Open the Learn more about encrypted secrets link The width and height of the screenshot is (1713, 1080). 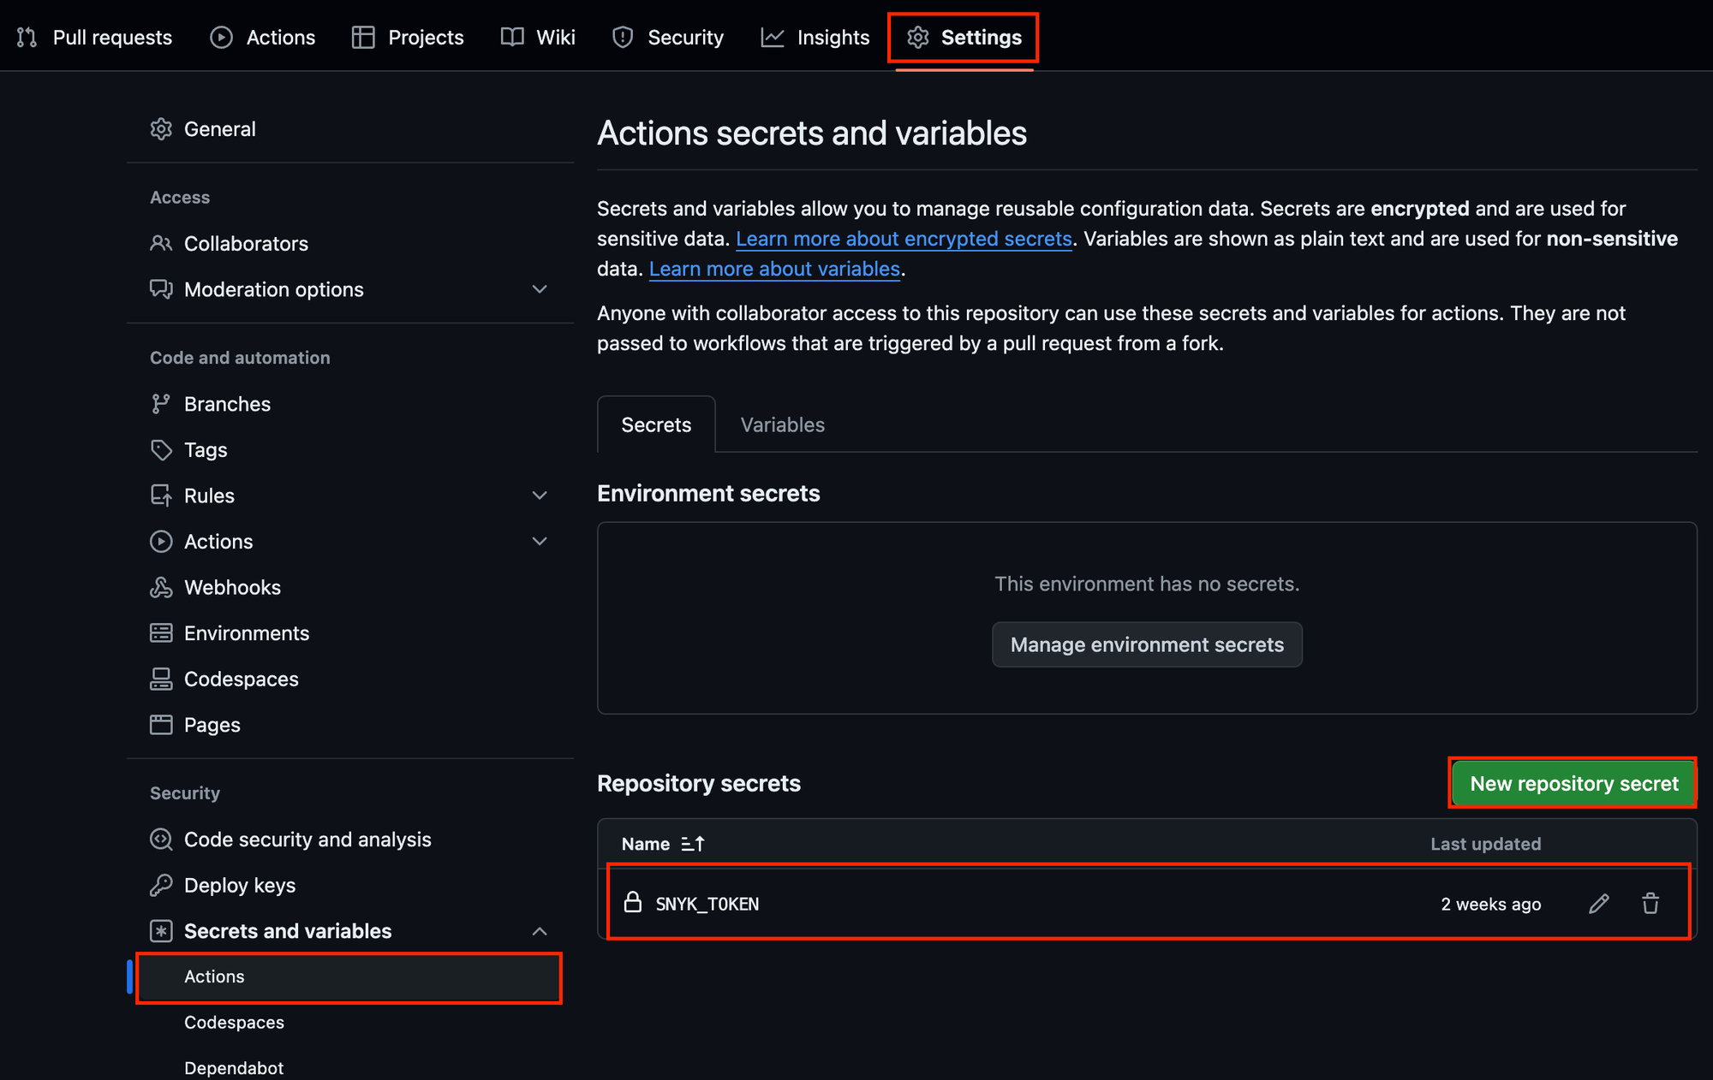tap(904, 239)
